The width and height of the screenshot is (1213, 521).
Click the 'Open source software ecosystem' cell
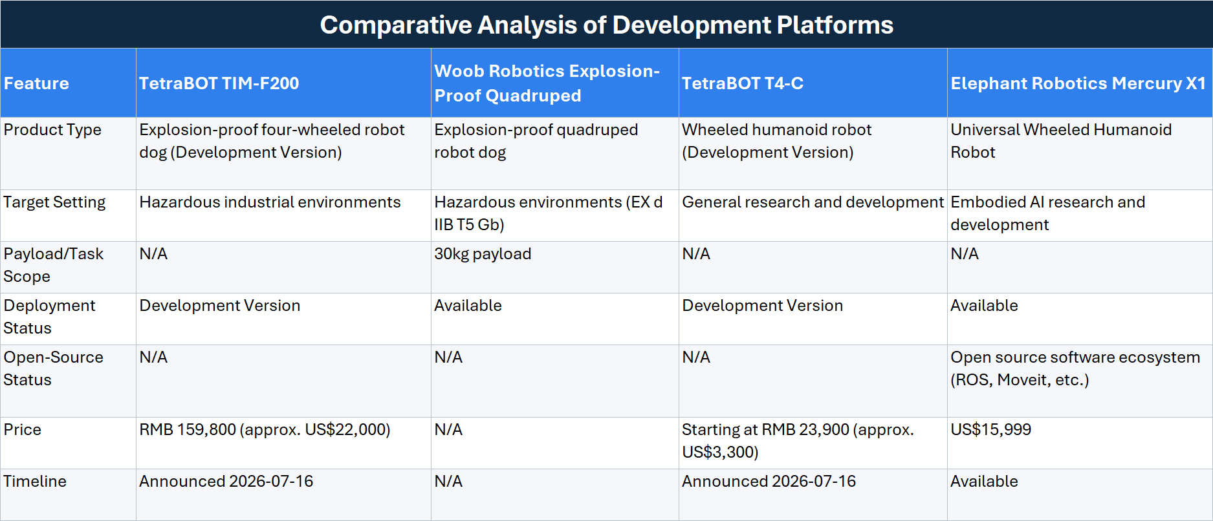(1080, 381)
